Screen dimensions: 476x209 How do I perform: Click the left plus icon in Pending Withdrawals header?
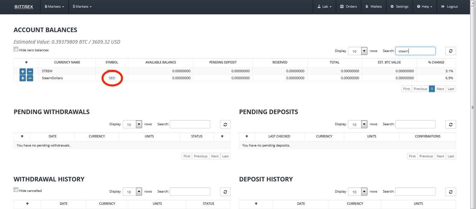pos(22,136)
